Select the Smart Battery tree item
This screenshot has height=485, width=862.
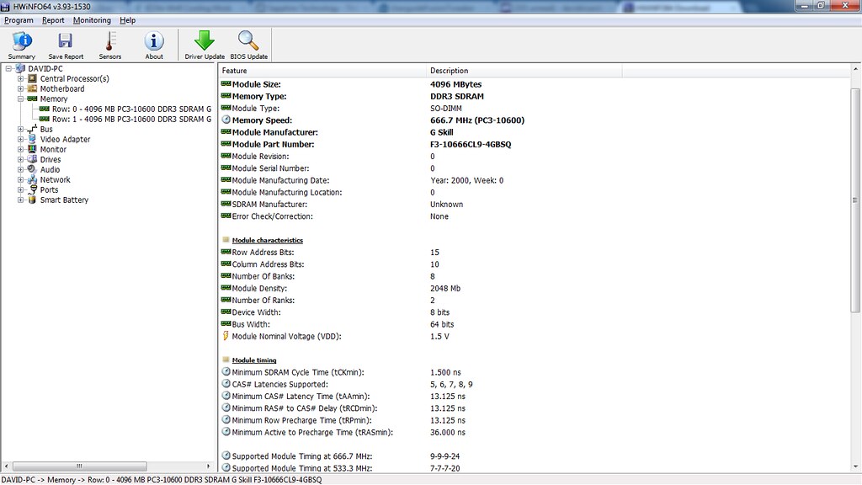click(64, 200)
